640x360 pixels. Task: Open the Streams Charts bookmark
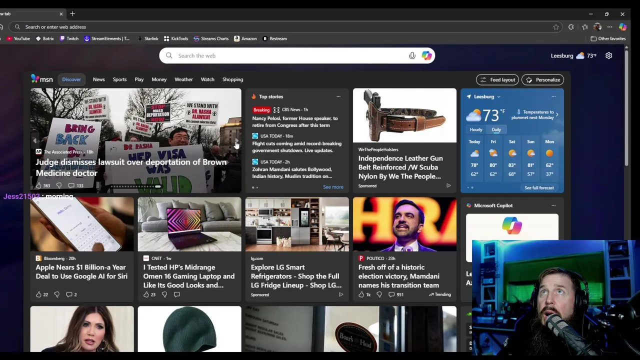211,38
